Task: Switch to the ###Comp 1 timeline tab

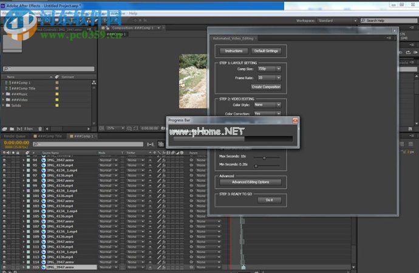Action: [x=83, y=136]
